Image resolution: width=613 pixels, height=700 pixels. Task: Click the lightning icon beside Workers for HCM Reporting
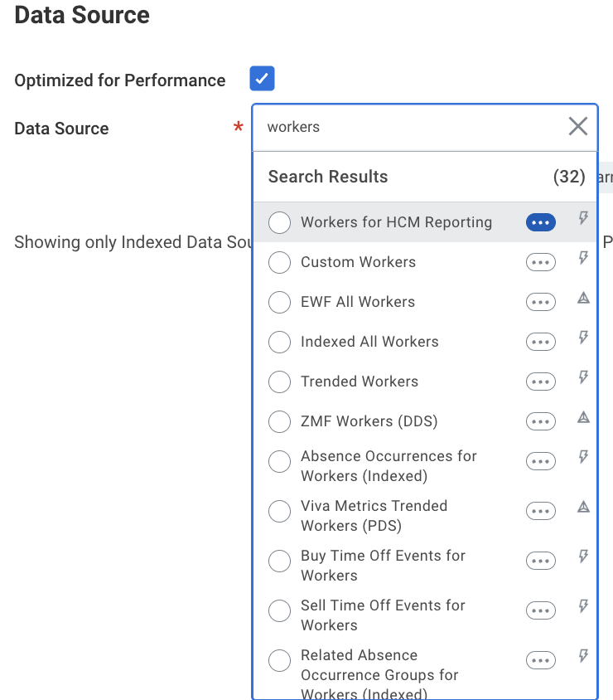(x=583, y=219)
